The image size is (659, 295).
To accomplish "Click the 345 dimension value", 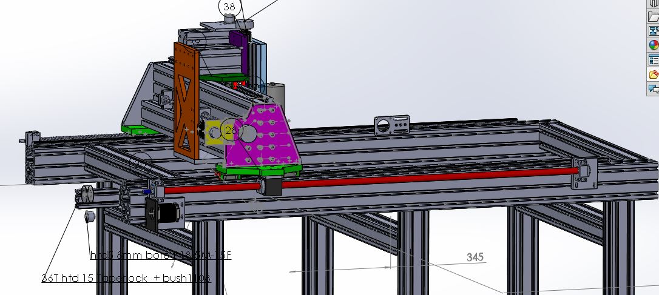I will point(475,257).
